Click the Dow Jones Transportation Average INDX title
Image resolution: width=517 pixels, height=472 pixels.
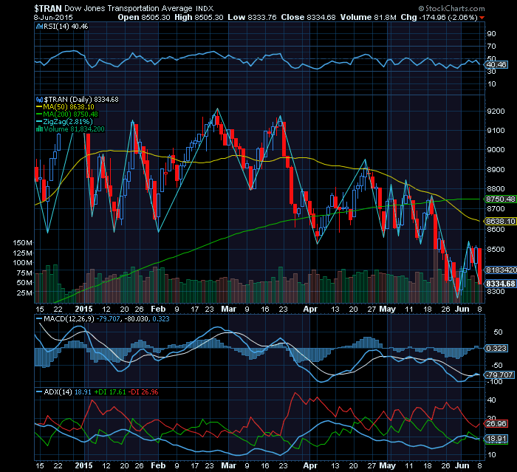(139, 8)
